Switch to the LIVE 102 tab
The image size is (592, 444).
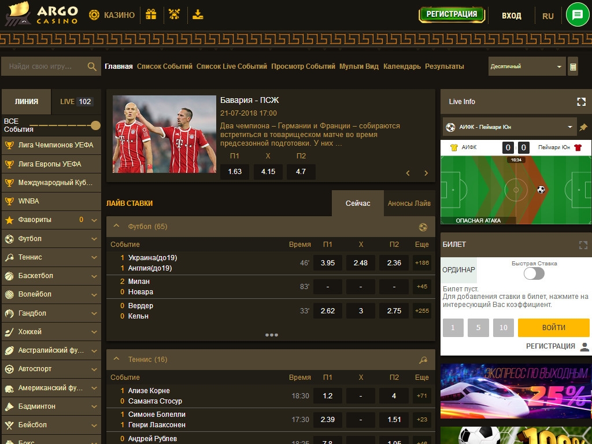click(76, 102)
